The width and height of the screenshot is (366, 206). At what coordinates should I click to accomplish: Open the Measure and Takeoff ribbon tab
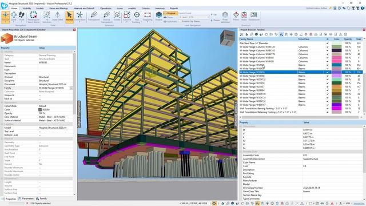point(84,8)
